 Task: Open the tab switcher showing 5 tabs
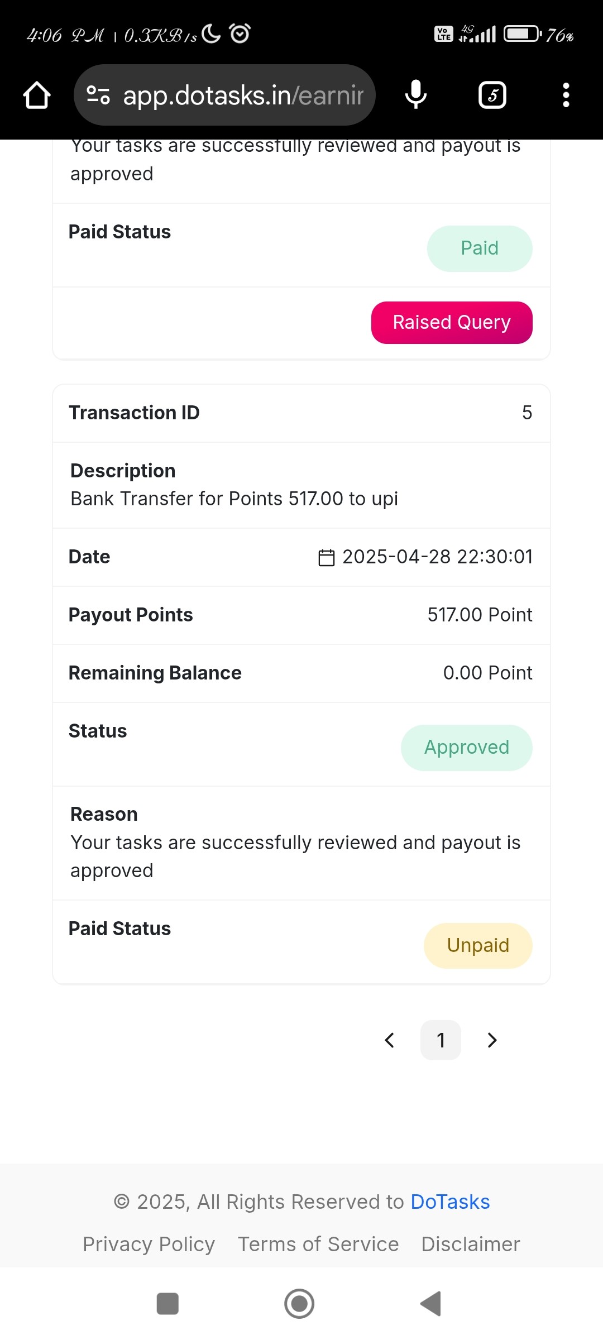[492, 95]
